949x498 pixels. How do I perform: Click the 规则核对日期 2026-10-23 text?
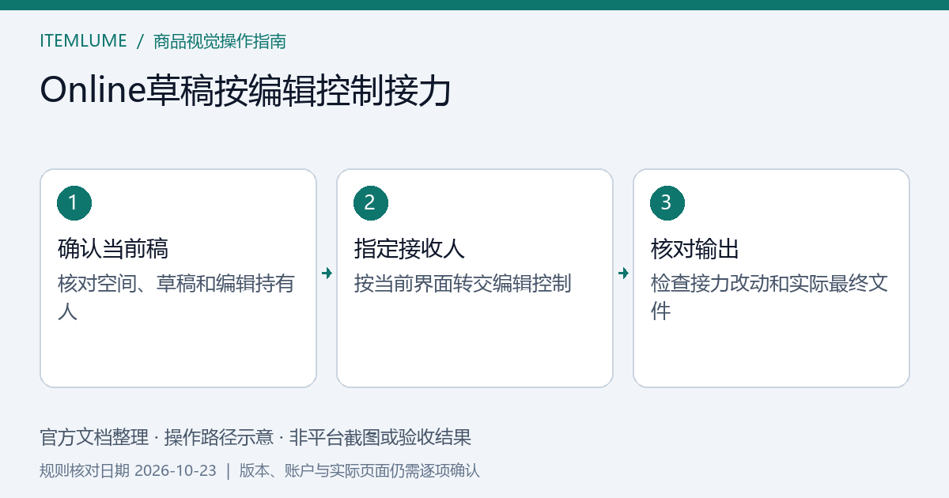[128, 471]
